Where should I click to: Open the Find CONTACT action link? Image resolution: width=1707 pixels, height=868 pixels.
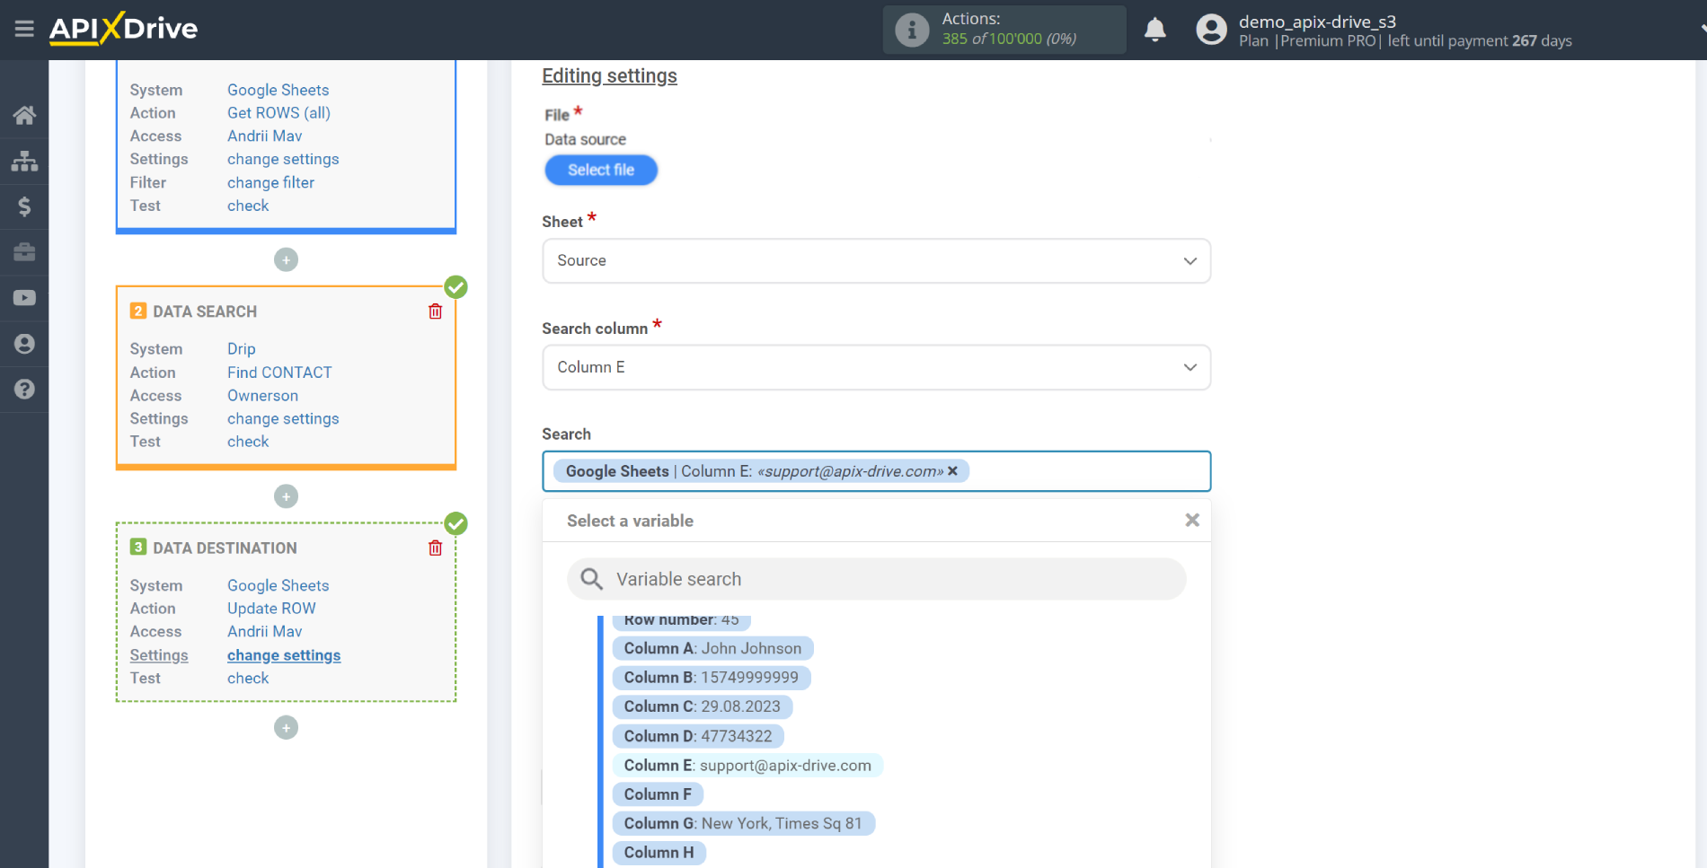(279, 373)
